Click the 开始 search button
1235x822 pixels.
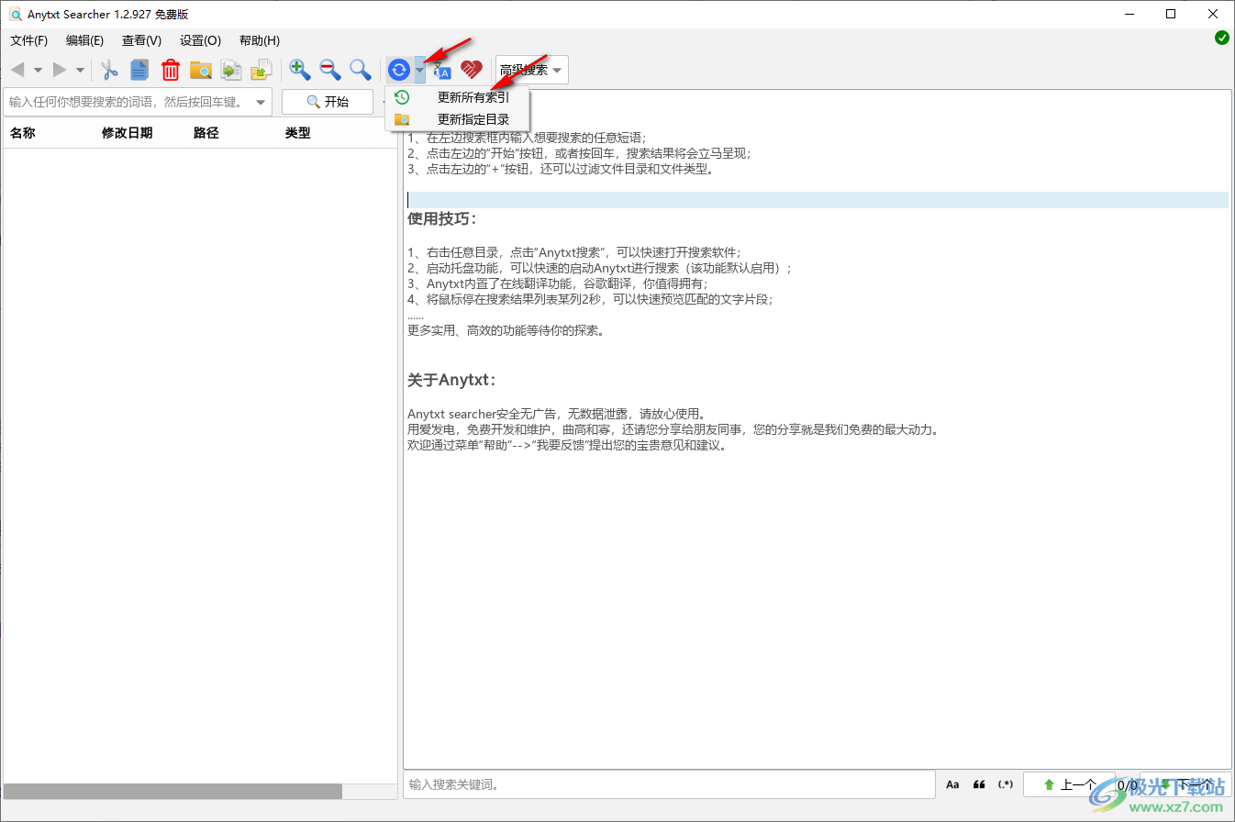tap(328, 102)
